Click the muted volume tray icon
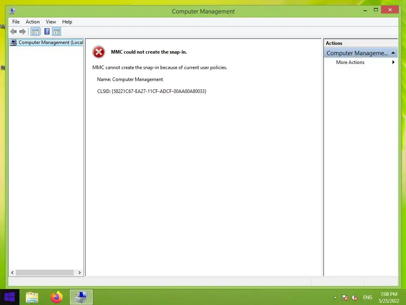The image size is (406, 305). click(x=354, y=297)
